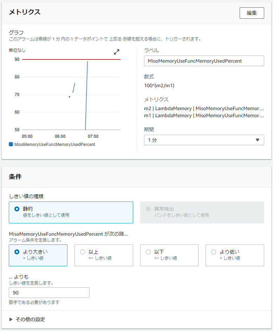This screenshot has width=273, height=331.
Task: Click the blue legend color square
Action: coord(11,145)
